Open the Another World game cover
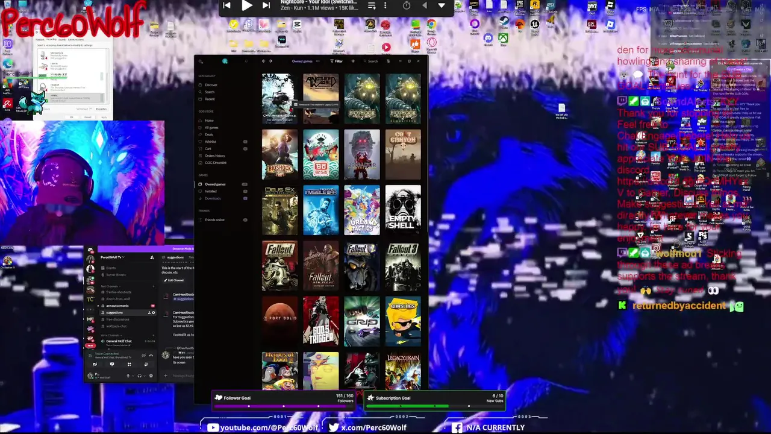Viewport: 771px width, 434px height. [x=320, y=99]
